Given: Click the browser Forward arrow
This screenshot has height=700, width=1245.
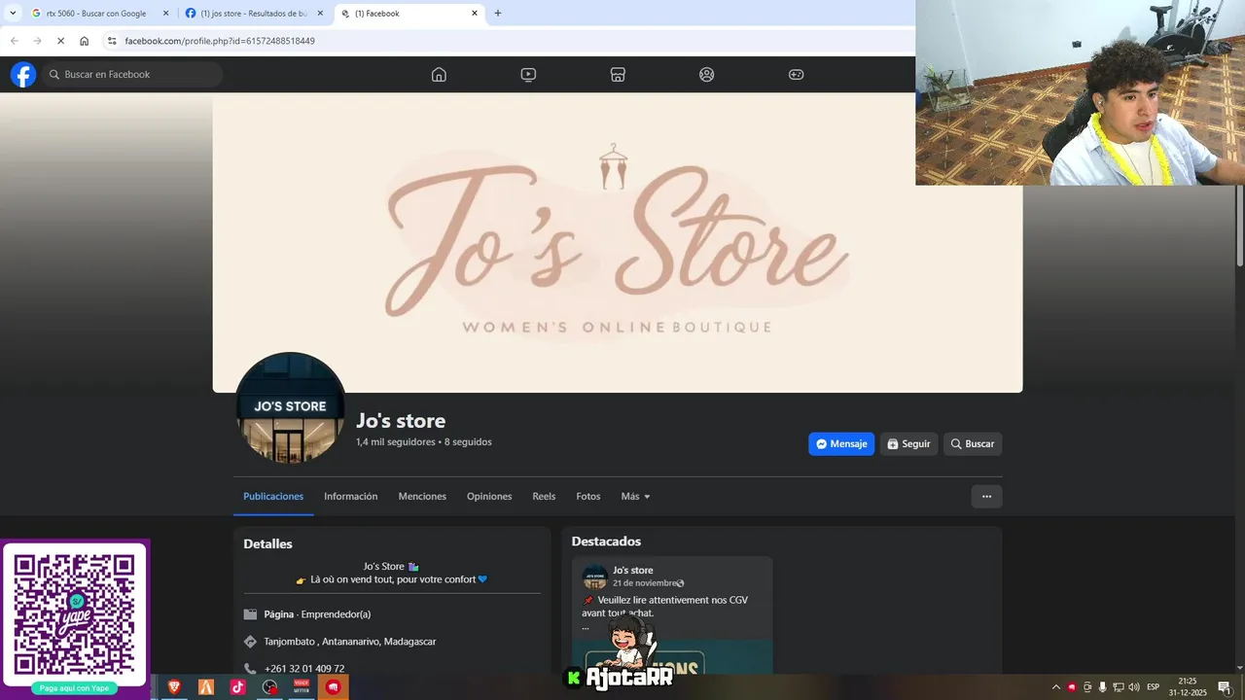Looking at the screenshot, I should [37, 41].
